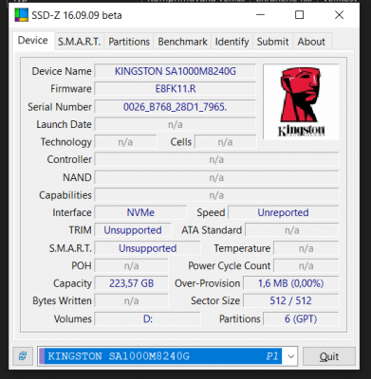
Task: Click the Device Name field value
Action: 176,71
